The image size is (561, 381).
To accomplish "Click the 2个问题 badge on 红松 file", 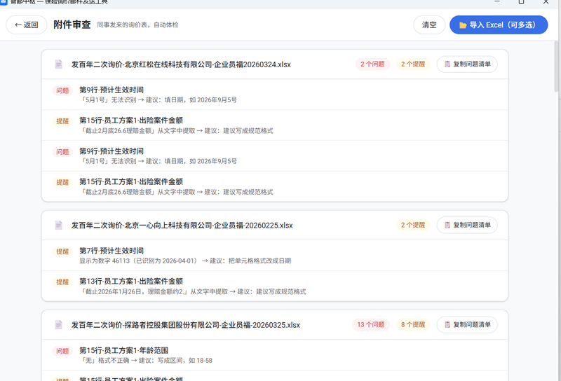I will pos(372,64).
